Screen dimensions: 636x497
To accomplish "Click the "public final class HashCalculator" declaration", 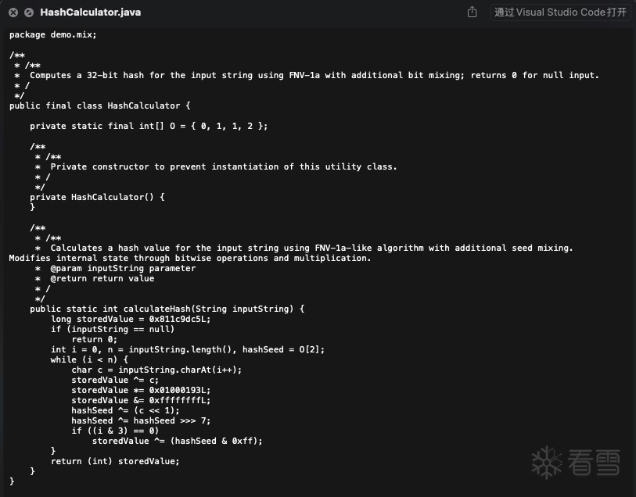I will (x=100, y=105).
